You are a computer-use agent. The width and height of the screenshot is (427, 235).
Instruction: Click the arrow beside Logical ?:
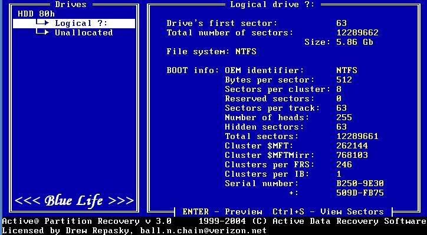42,22
